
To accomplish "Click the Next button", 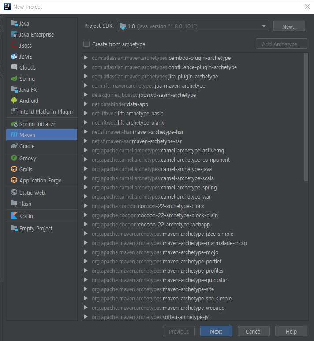I will tap(216, 331).
